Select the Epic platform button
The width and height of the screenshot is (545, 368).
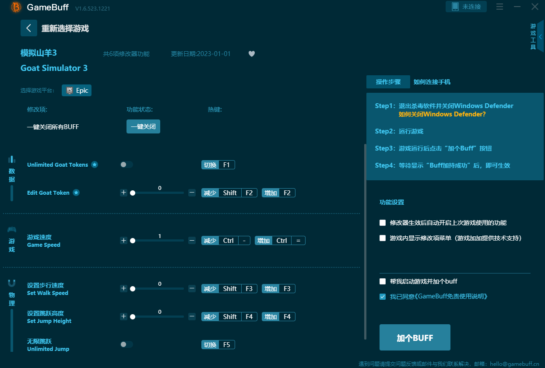pyautogui.click(x=77, y=91)
